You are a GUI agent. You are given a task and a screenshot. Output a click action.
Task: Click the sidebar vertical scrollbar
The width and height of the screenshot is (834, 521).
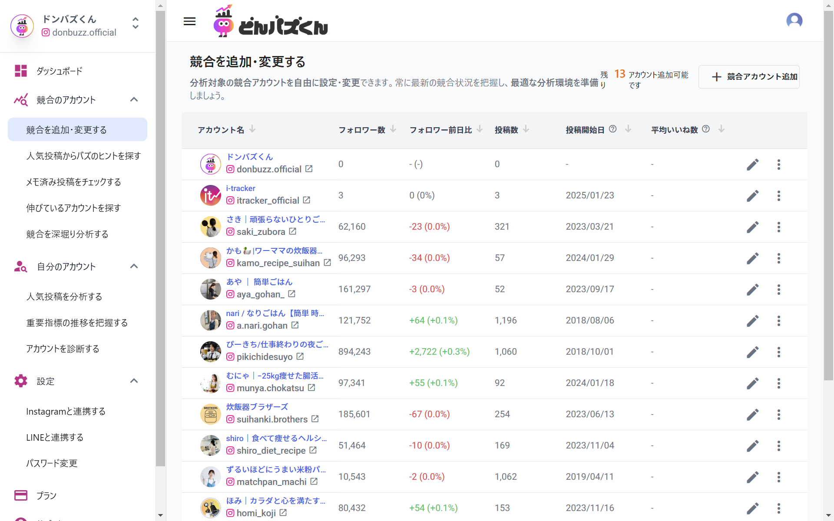[x=160, y=239]
